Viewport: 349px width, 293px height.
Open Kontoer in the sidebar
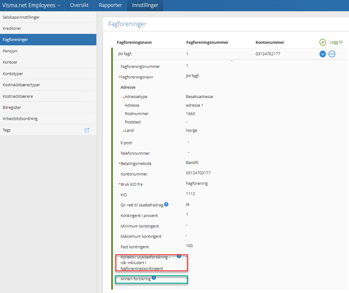click(x=48, y=62)
